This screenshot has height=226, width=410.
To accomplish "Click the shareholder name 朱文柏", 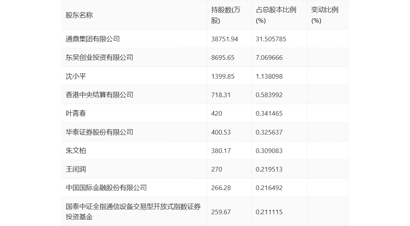I will 76,151.
